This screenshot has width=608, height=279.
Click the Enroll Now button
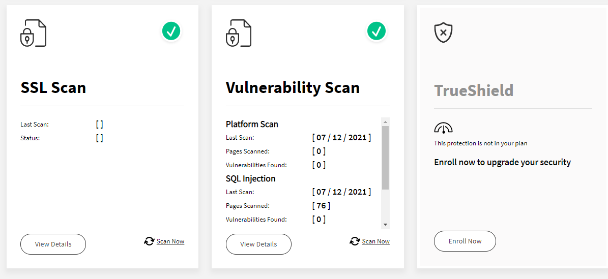tap(465, 241)
